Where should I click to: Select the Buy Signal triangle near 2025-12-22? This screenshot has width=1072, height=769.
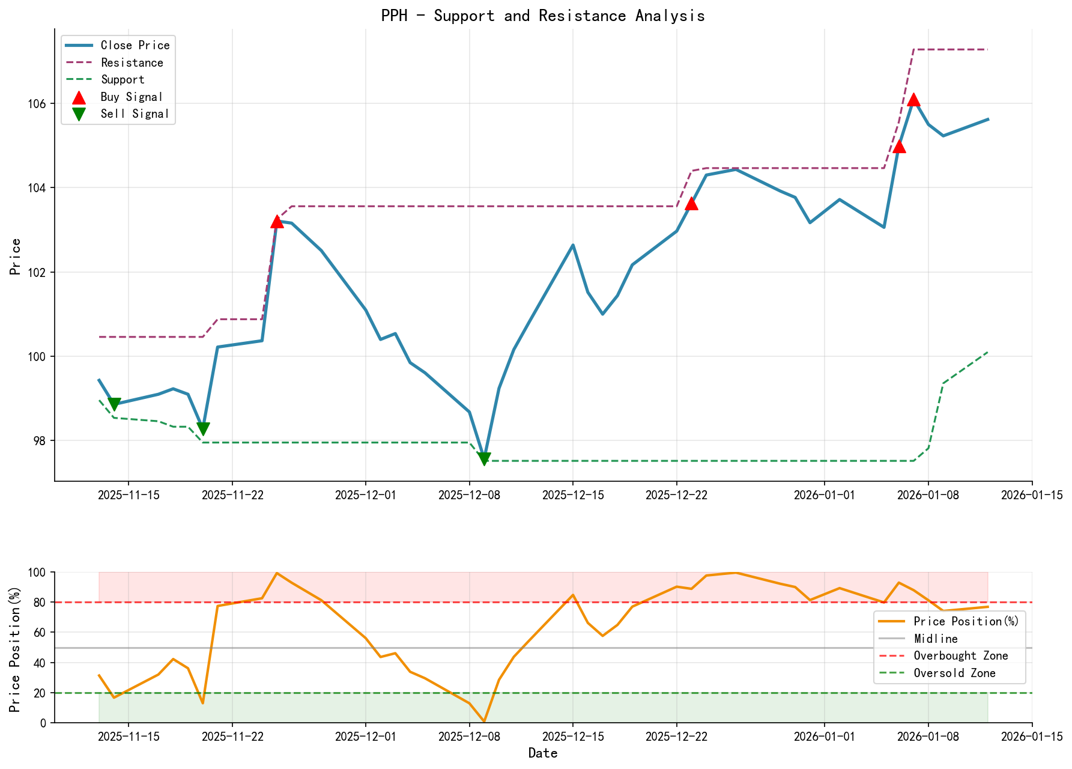pos(692,204)
